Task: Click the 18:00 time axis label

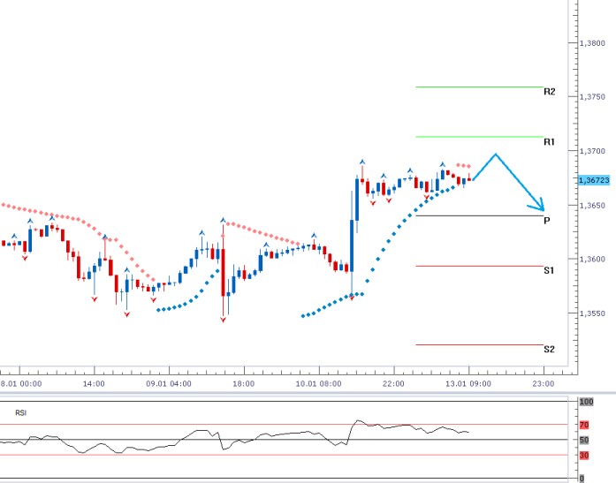Action: click(x=244, y=384)
